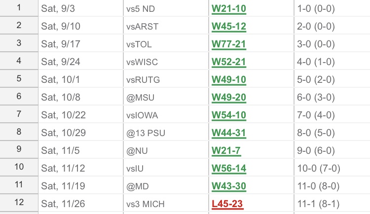Open the W77-21 result link
370x214 pixels.
coord(228,44)
